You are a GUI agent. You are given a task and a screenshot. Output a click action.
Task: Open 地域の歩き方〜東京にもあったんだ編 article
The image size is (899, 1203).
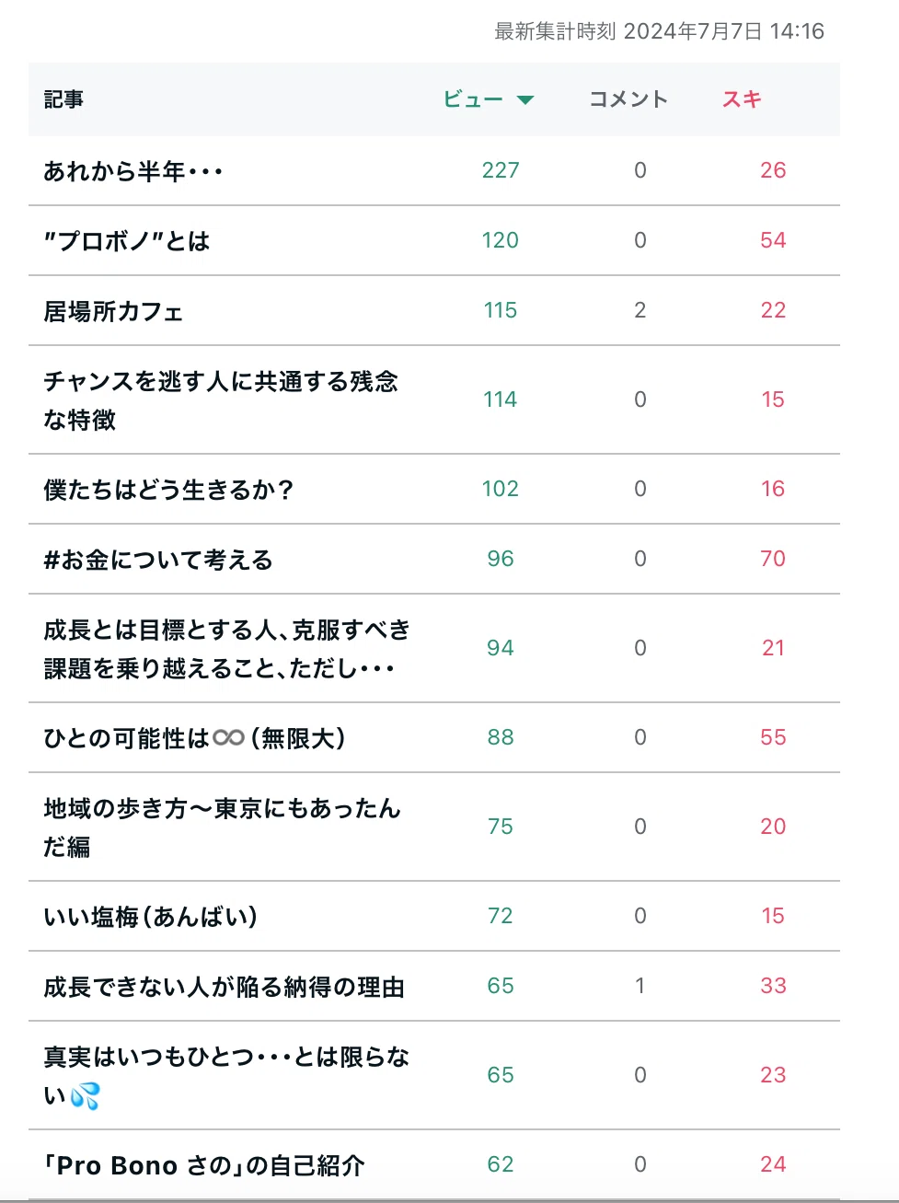[222, 827]
